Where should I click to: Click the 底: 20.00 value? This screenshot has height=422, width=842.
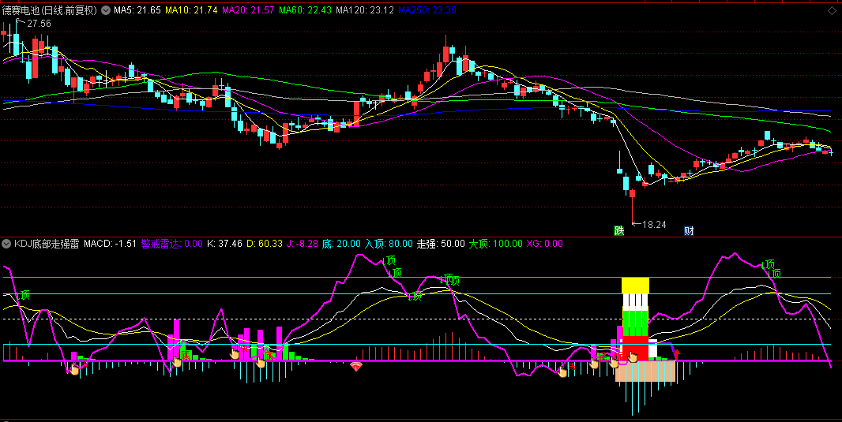341,244
